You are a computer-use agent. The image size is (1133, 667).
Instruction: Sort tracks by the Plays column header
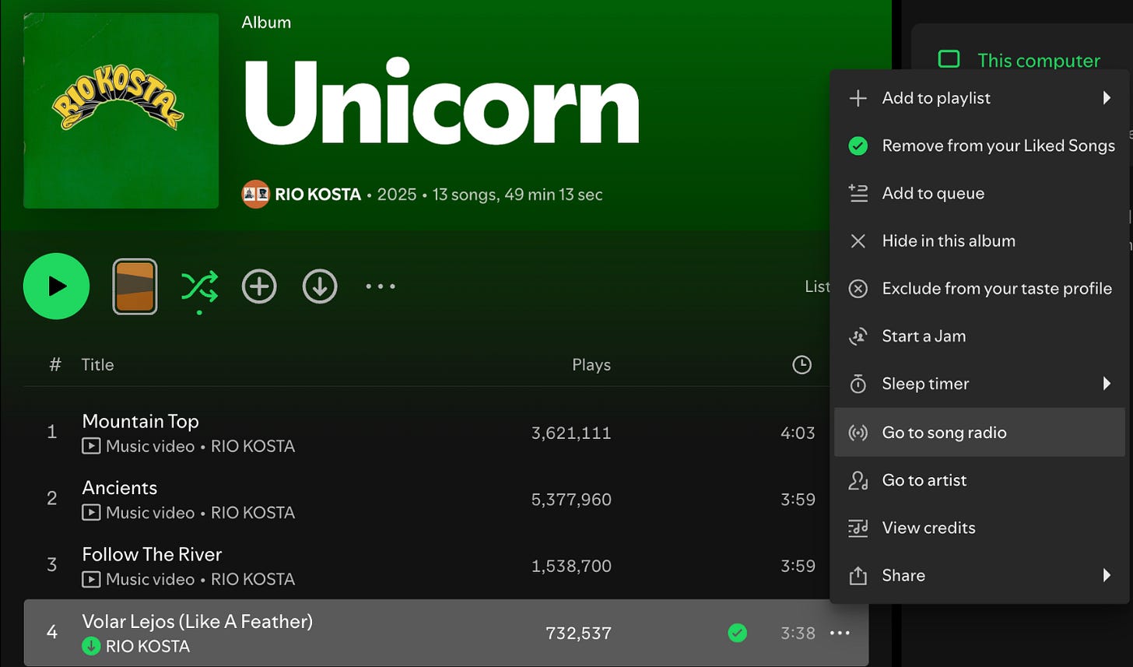point(591,364)
